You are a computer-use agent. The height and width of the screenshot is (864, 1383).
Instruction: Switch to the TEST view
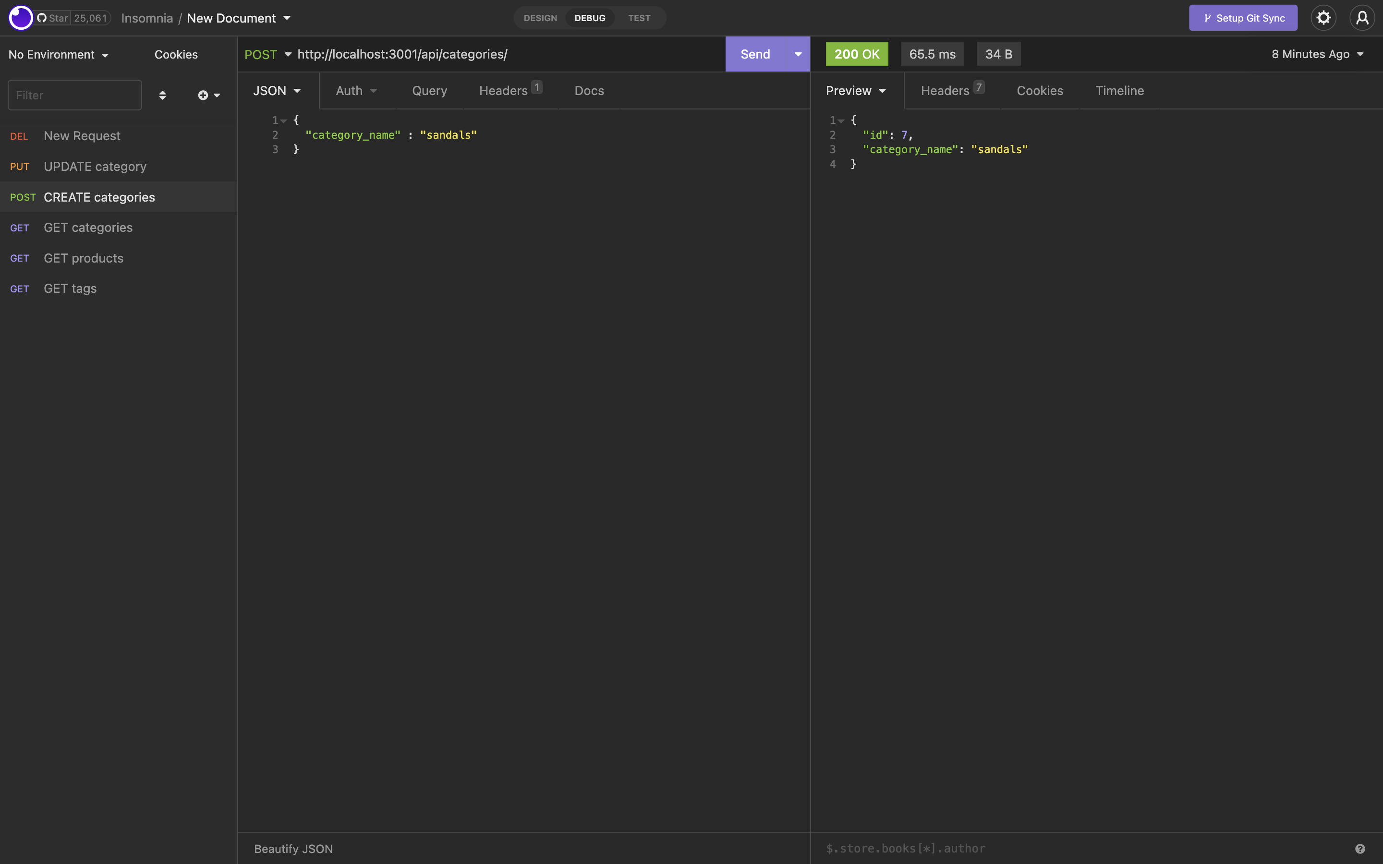[639, 18]
